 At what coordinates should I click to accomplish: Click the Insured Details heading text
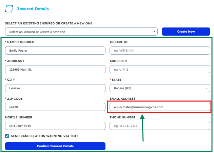click(33, 9)
